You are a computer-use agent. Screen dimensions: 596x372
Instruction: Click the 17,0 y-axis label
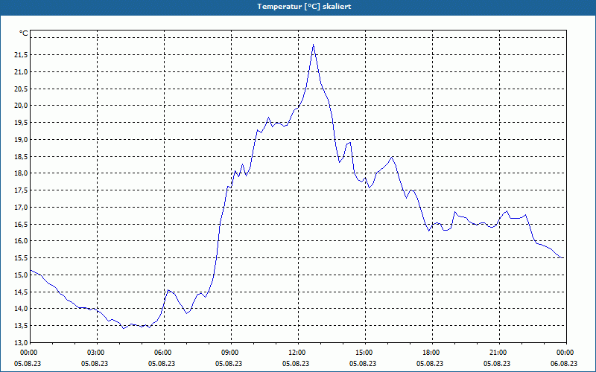tap(21, 208)
